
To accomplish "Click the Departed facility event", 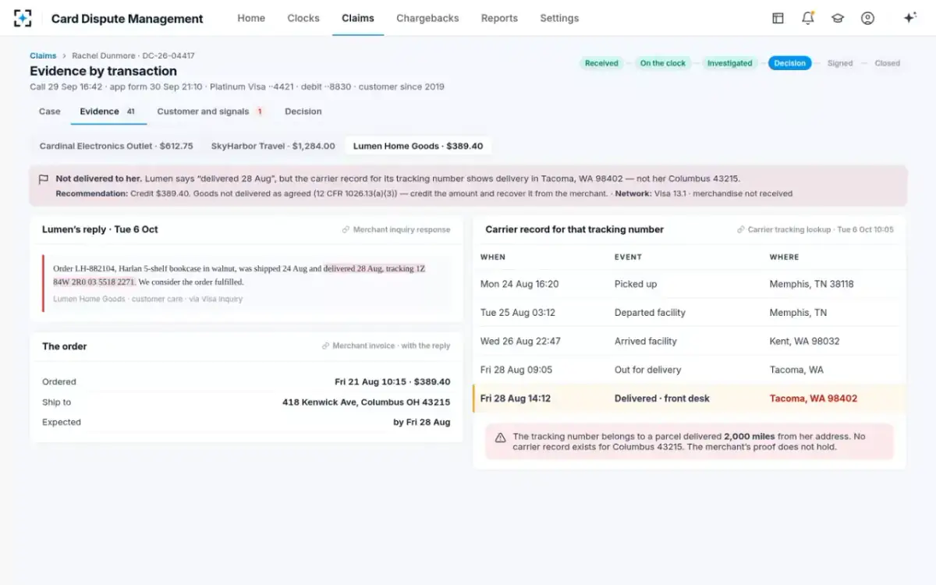I will tap(650, 313).
